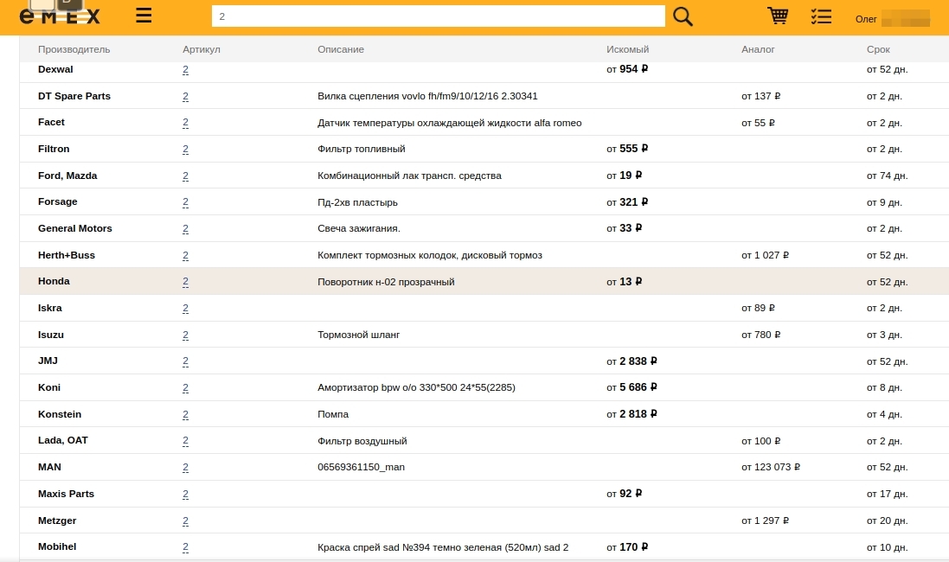Image resolution: width=949 pixels, height=562 pixels.
Task: Click the Описание column header
Action: pos(341,49)
